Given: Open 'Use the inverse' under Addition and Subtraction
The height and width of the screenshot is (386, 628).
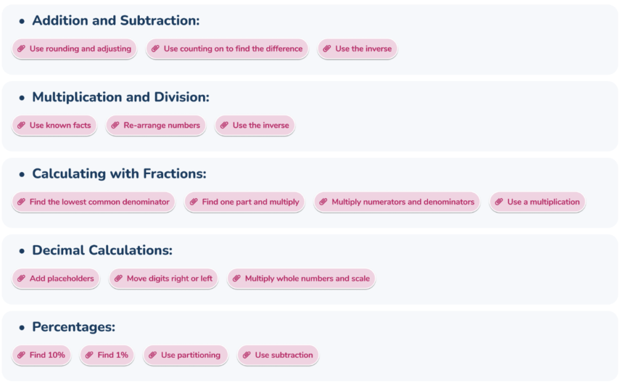Looking at the screenshot, I should (363, 49).
